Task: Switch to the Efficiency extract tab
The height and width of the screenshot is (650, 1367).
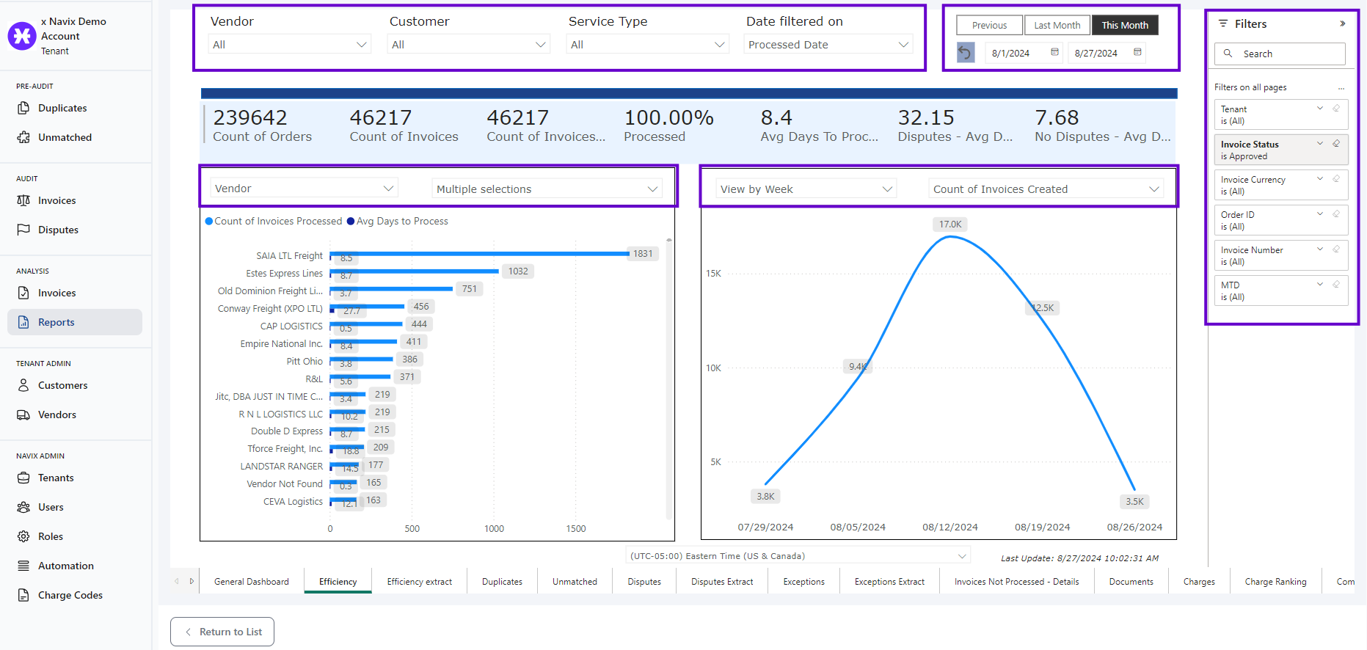Action: 420,582
